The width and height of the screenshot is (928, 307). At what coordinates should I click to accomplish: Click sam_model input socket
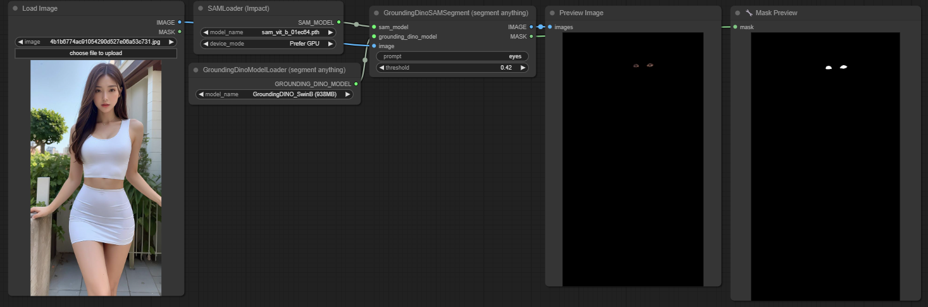click(x=374, y=27)
